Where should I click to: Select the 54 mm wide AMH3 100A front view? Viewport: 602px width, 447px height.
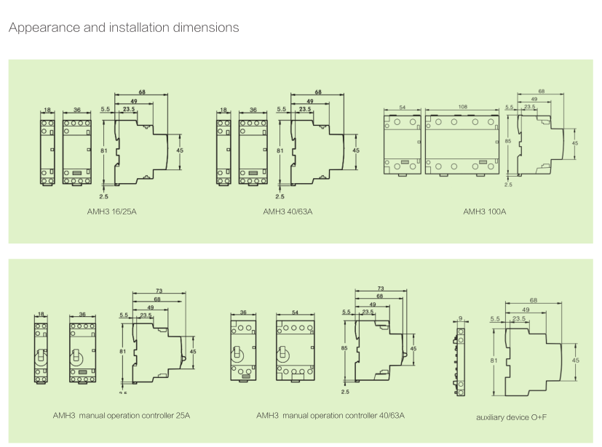[x=403, y=144]
